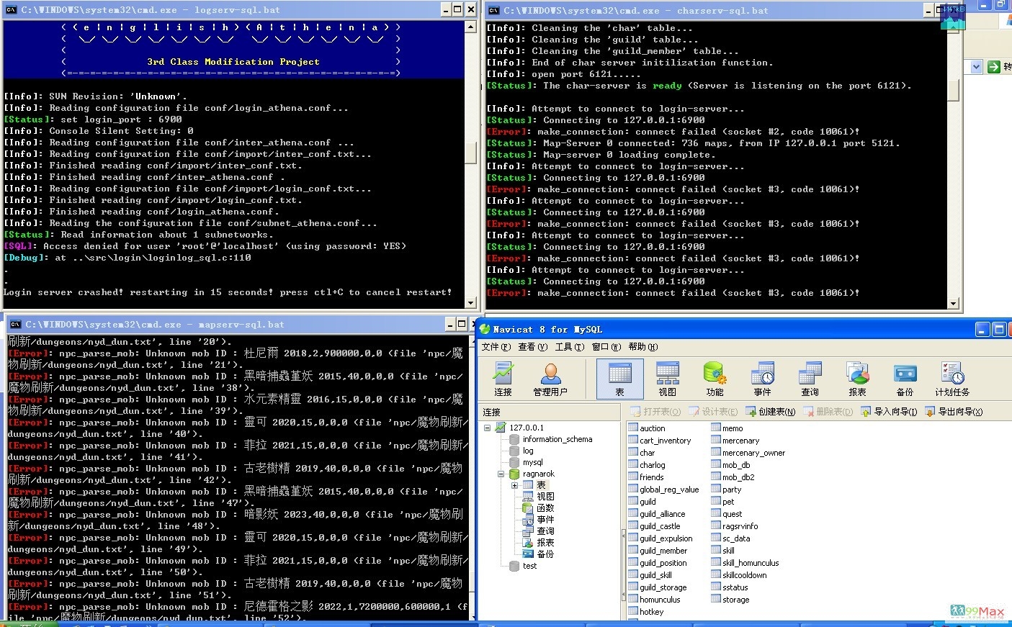Open the 报表 (Reports) toolbar icon

[857, 379]
